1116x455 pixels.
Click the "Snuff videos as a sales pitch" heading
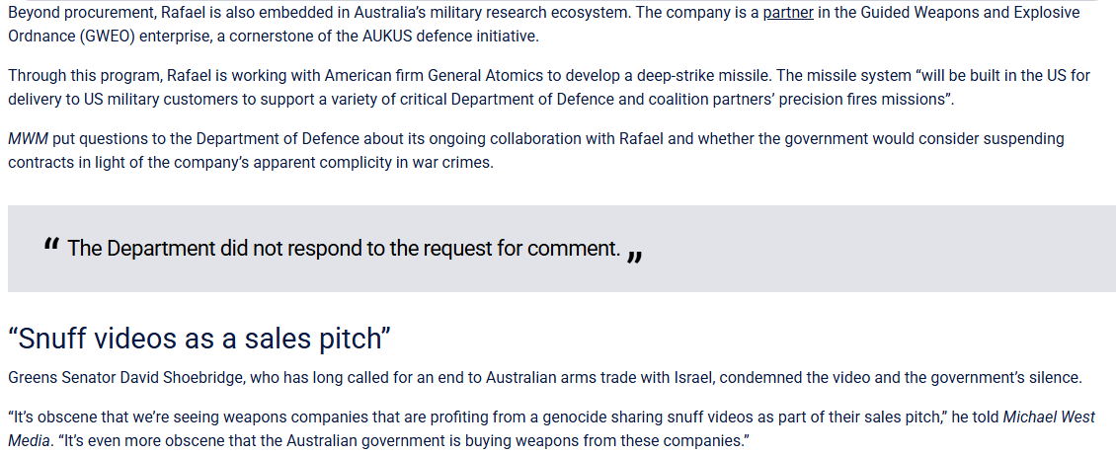coord(199,339)
